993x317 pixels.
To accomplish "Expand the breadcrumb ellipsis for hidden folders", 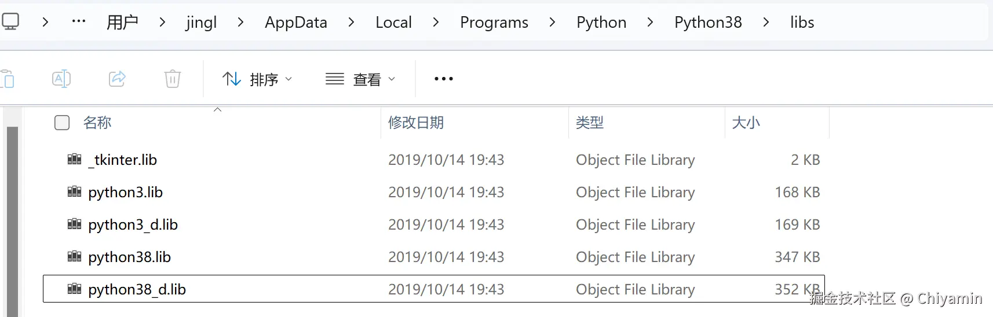I will coord(78,22).
